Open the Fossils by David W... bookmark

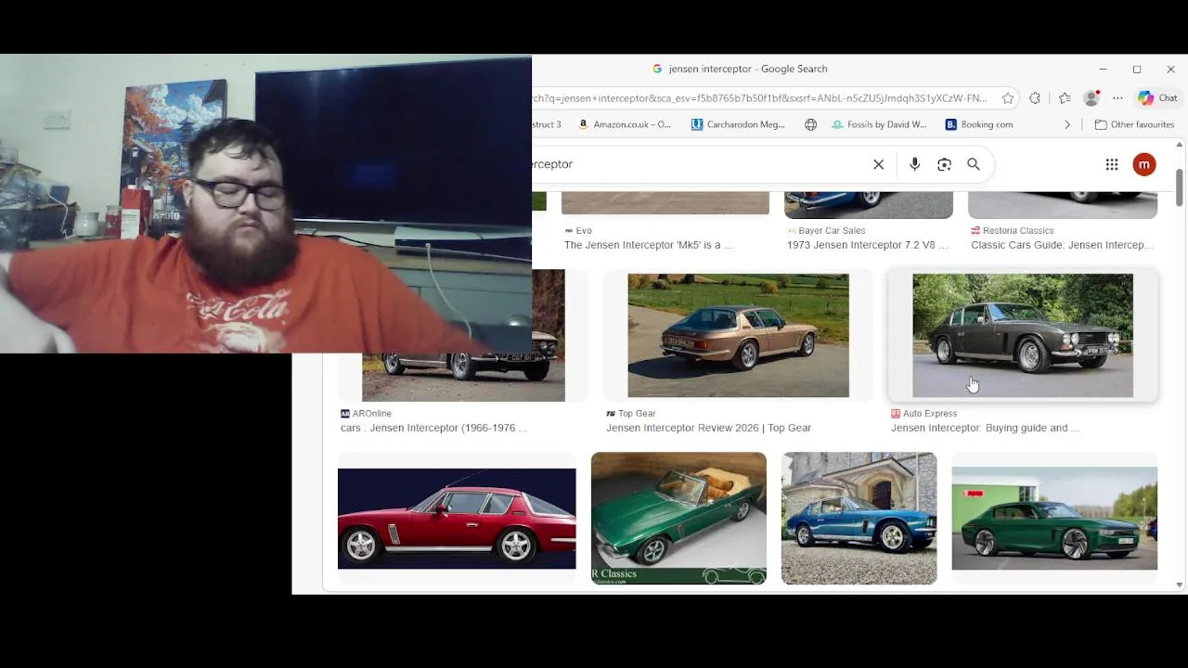tap(879, 124)
